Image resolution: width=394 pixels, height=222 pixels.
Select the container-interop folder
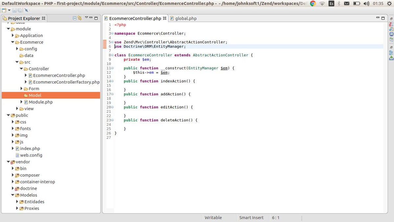[37, 182]
